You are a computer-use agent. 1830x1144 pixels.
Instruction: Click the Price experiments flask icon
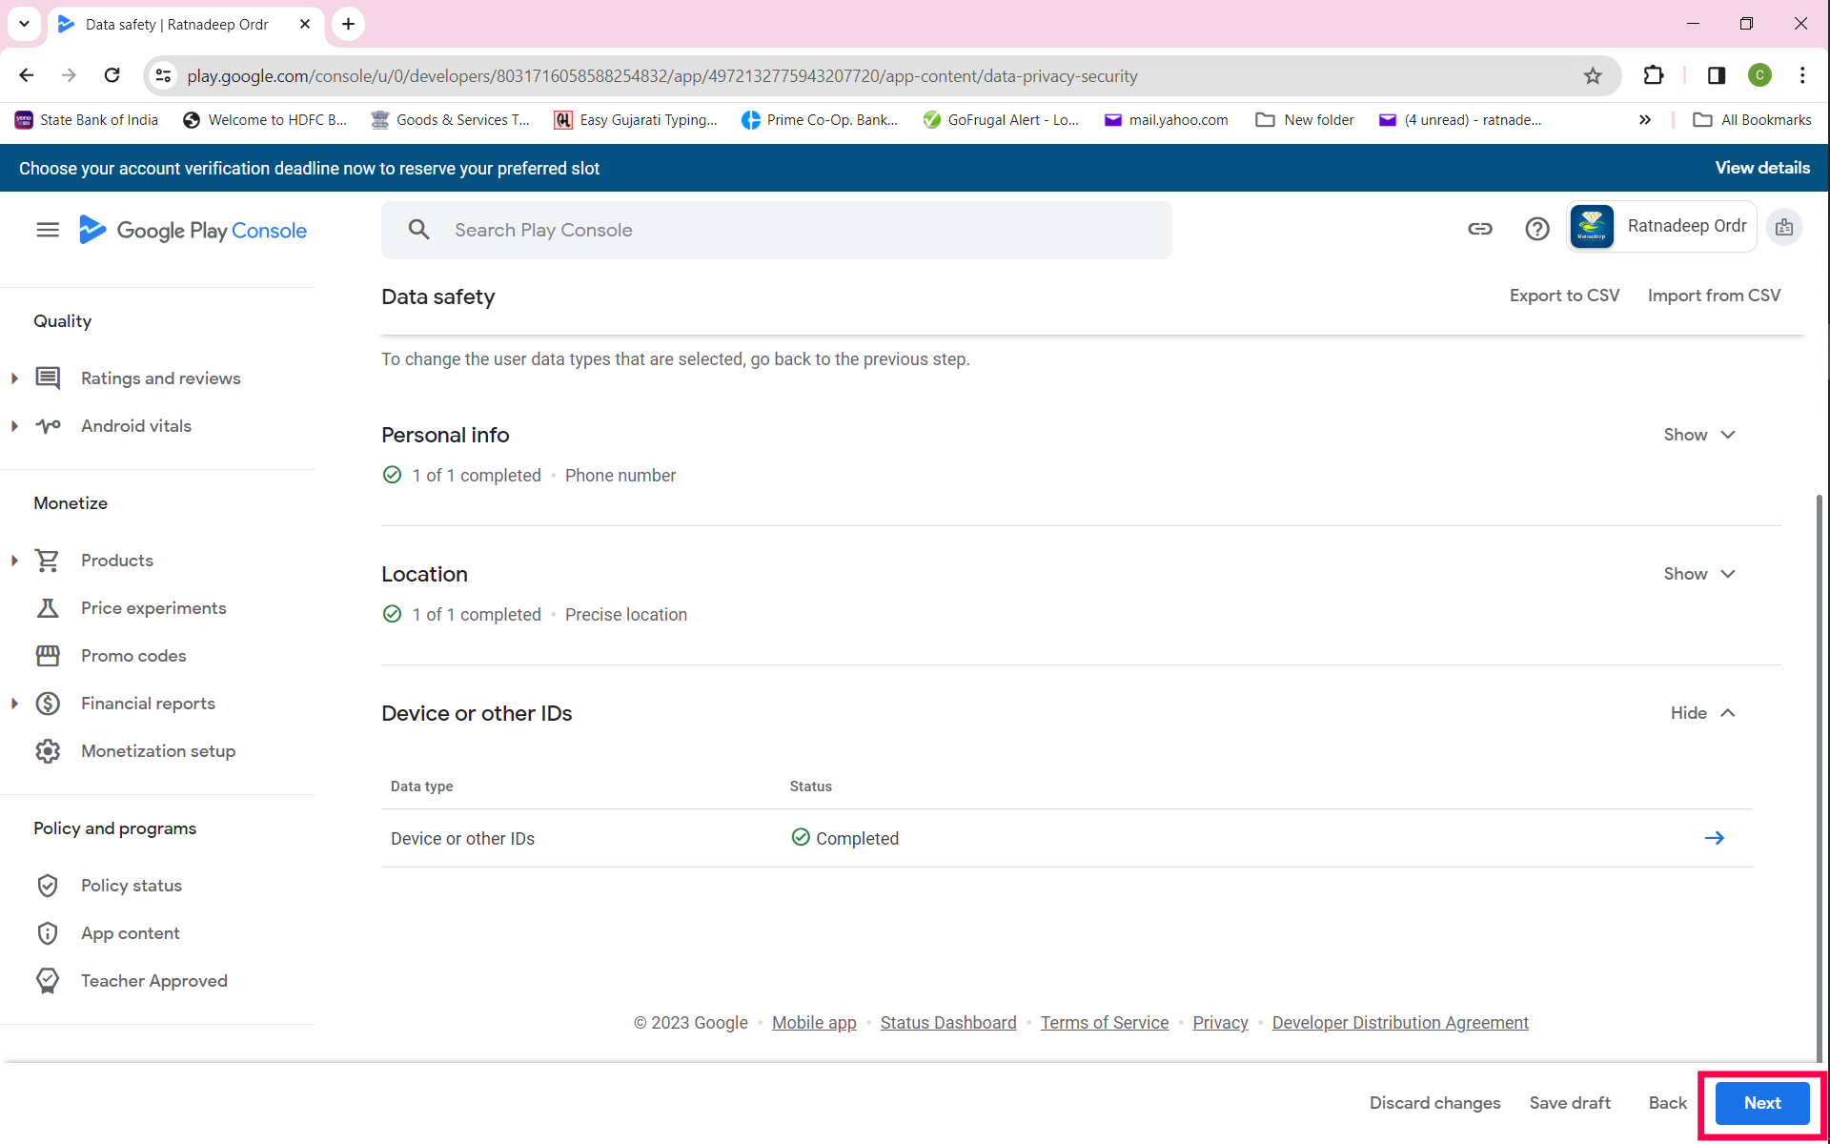48,608
